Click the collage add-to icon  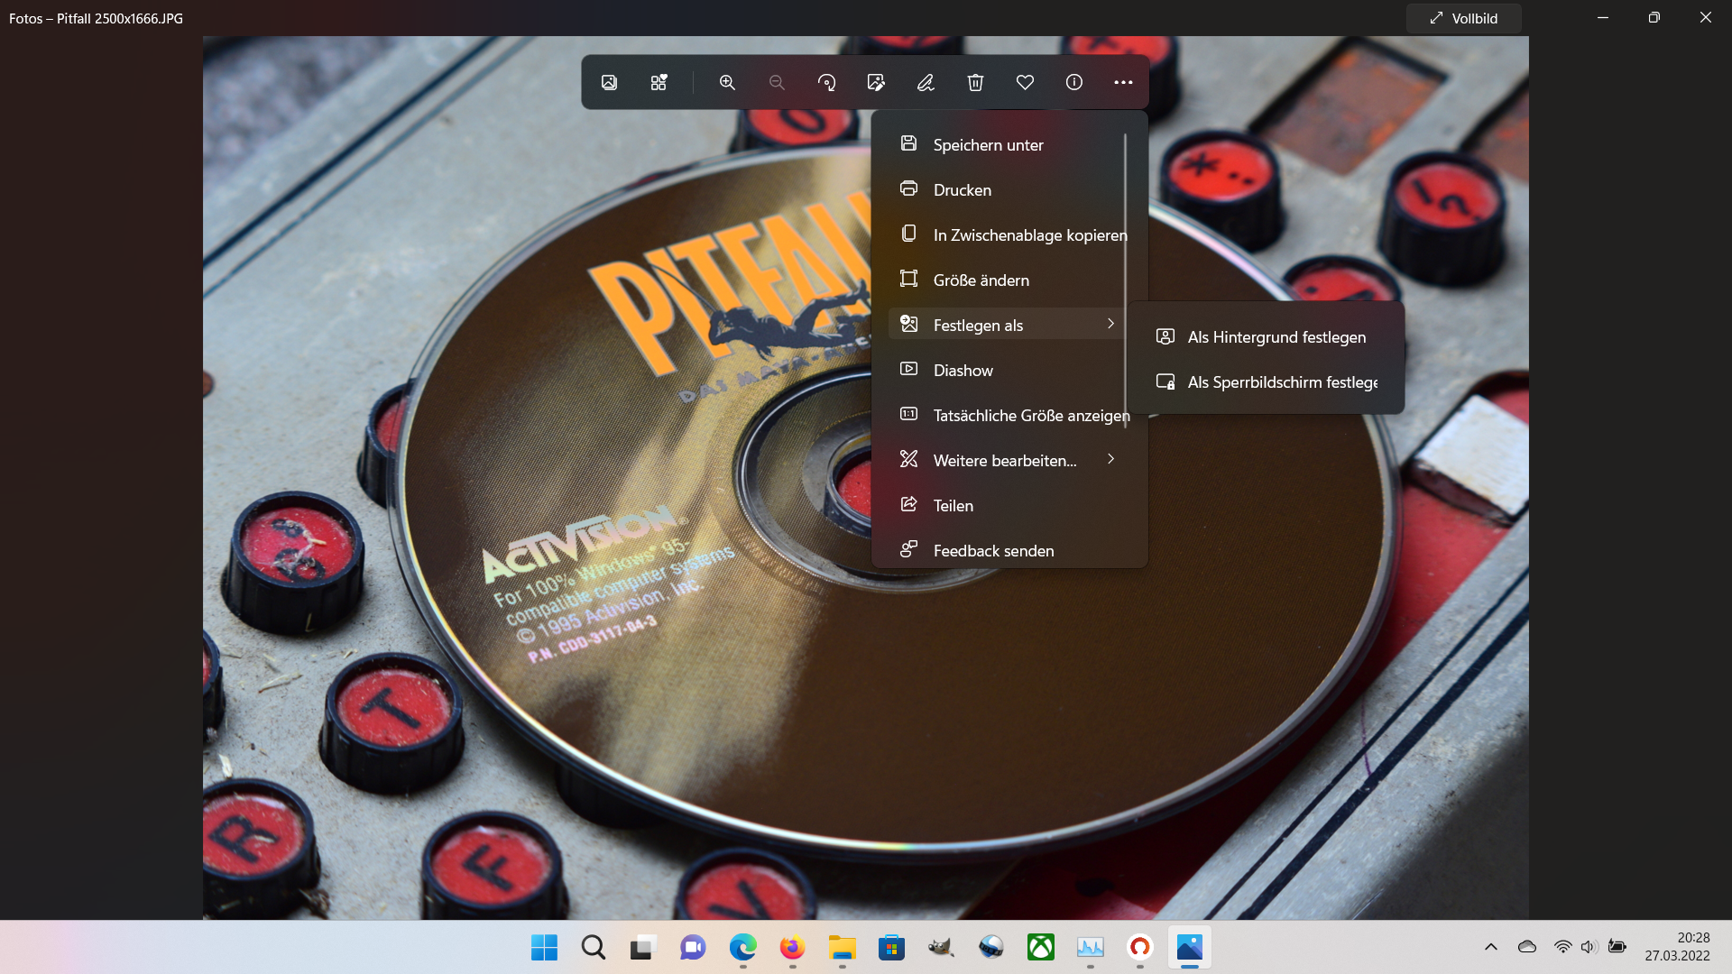click(x=659, y=82)
